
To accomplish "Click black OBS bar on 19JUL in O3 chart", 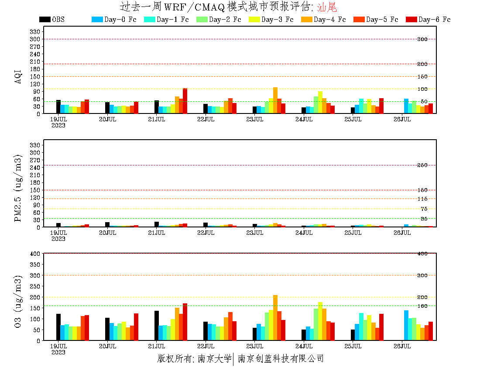I will click(x=58, y=327).
